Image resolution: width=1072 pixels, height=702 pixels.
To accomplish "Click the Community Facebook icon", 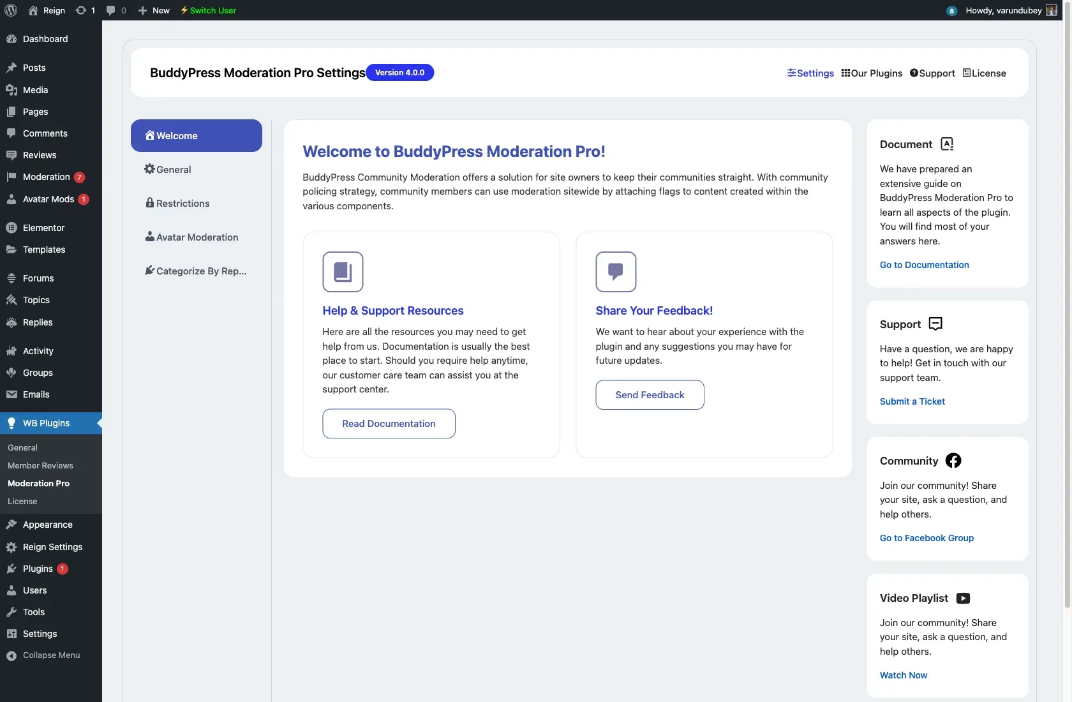I will coord(953,461).
